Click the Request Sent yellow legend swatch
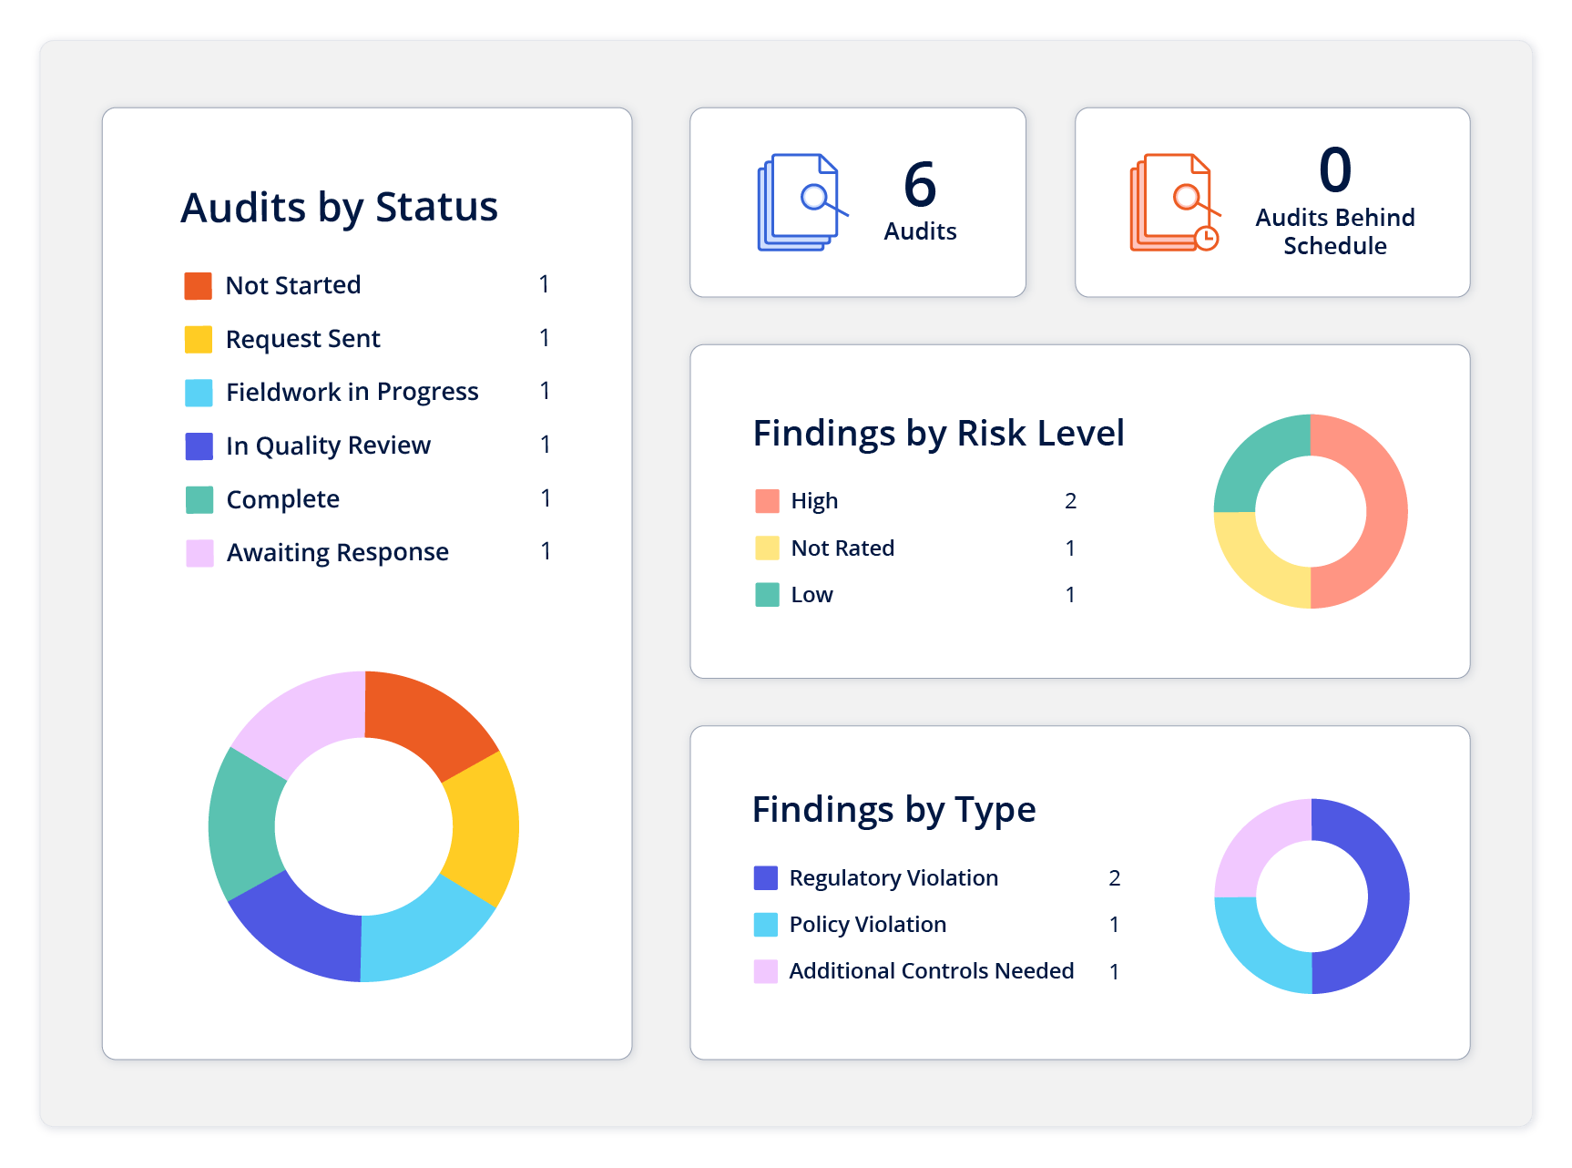Viewport: 1572px width, 1168px height. pos(199,339)
